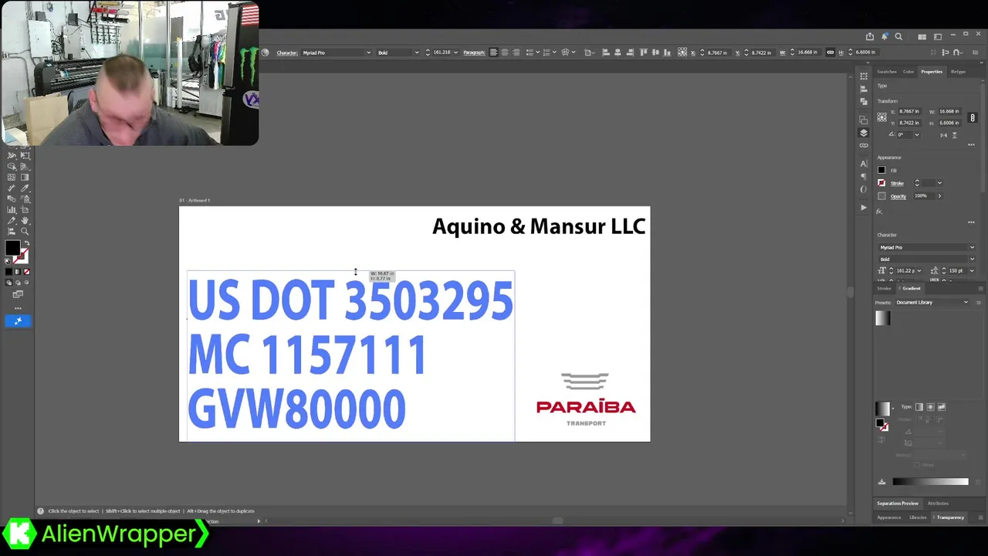Switch to the Retype tab
Screen dimensions: 988x556
[x=958, y=72]
